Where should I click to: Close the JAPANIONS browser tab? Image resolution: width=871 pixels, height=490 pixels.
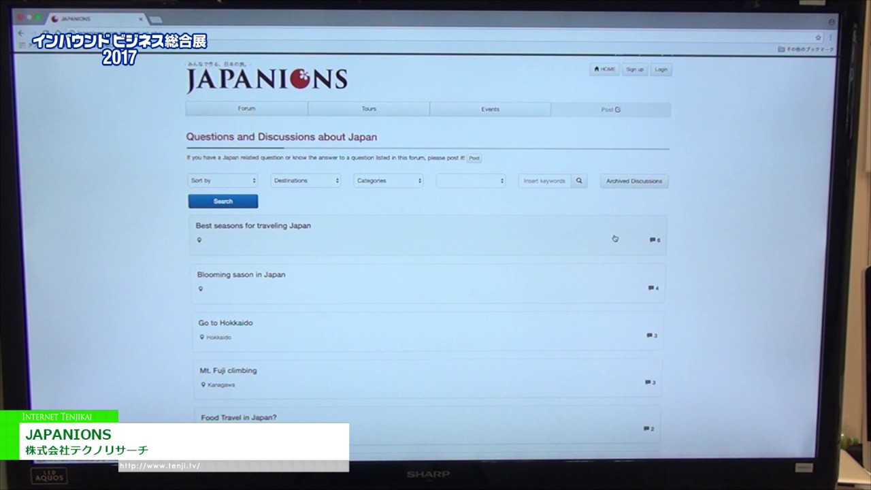coord(140,19)
